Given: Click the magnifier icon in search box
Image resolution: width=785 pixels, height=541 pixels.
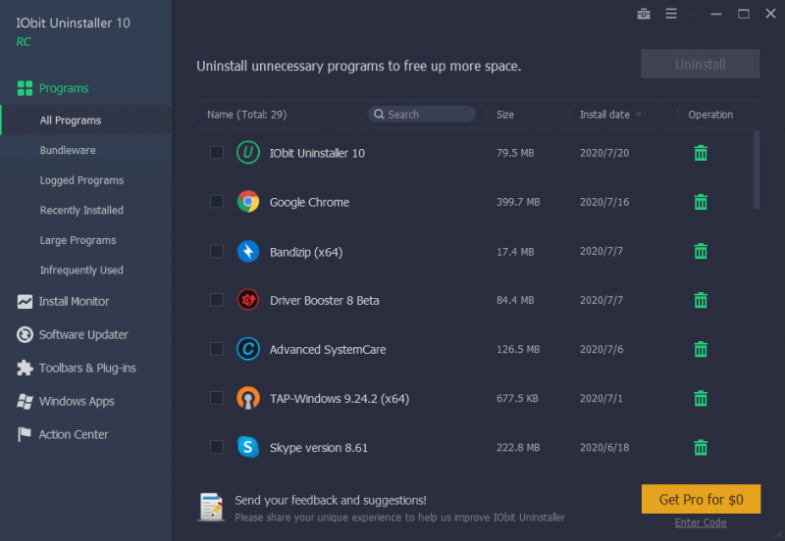Looking at the screenshot, I should click(x=379, y=114).
